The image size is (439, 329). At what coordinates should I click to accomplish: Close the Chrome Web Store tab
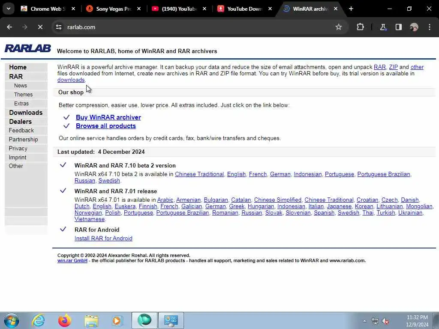pos(73,9)
